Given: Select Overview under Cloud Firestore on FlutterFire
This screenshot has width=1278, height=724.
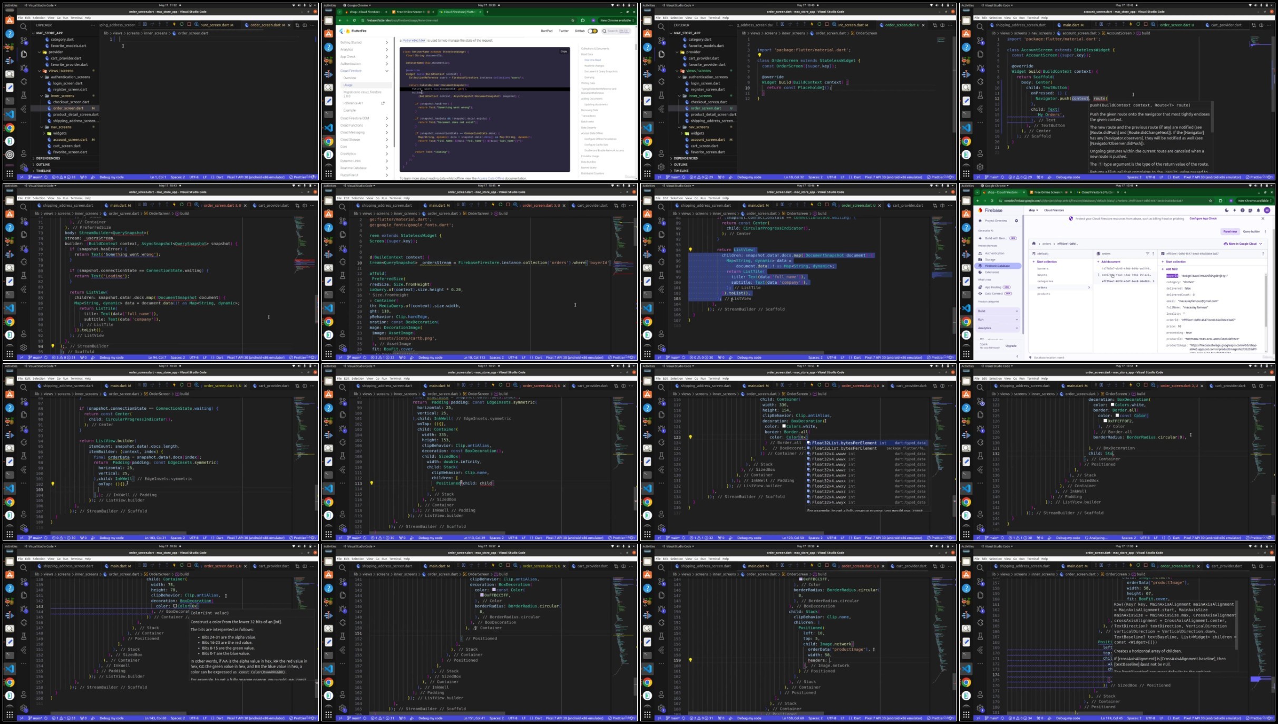Looking at the screenshot, I should click(x=350, y=78).
